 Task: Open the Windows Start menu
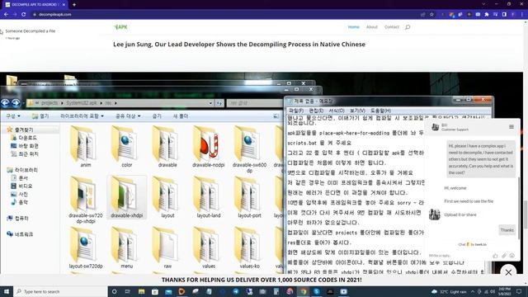[x=7, y=291]
